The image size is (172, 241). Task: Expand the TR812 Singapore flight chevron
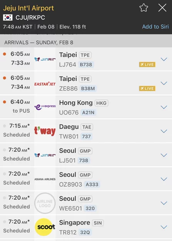[164, 227]
